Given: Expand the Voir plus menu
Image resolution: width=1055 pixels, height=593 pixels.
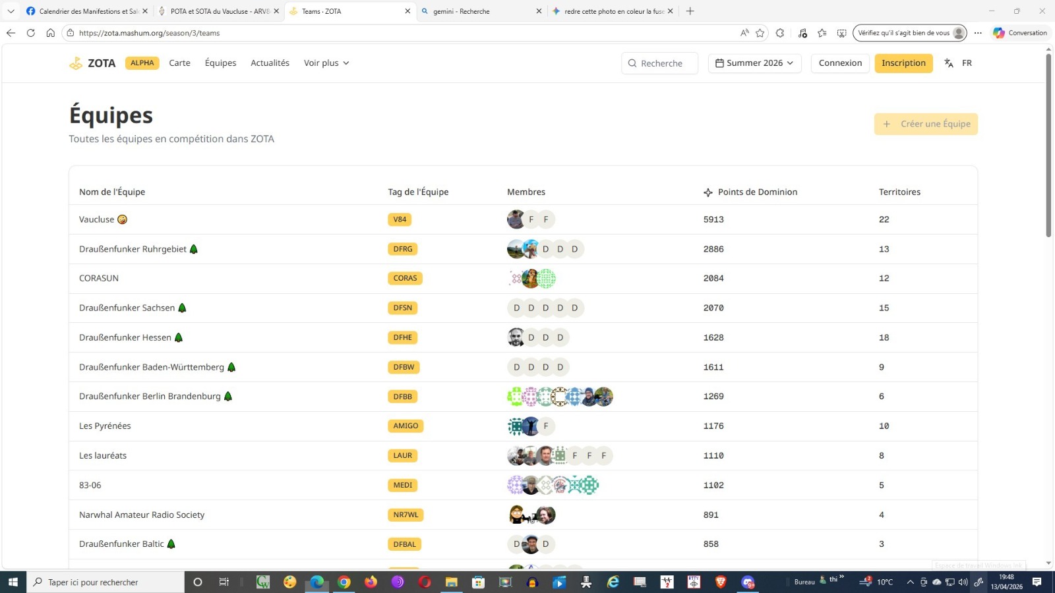Looking at the screenshot, I should click(x=326, y=63).
